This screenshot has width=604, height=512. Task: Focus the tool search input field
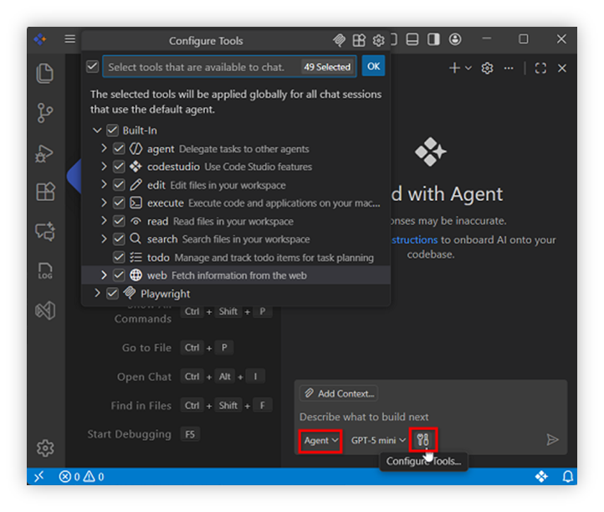[201, 67]
